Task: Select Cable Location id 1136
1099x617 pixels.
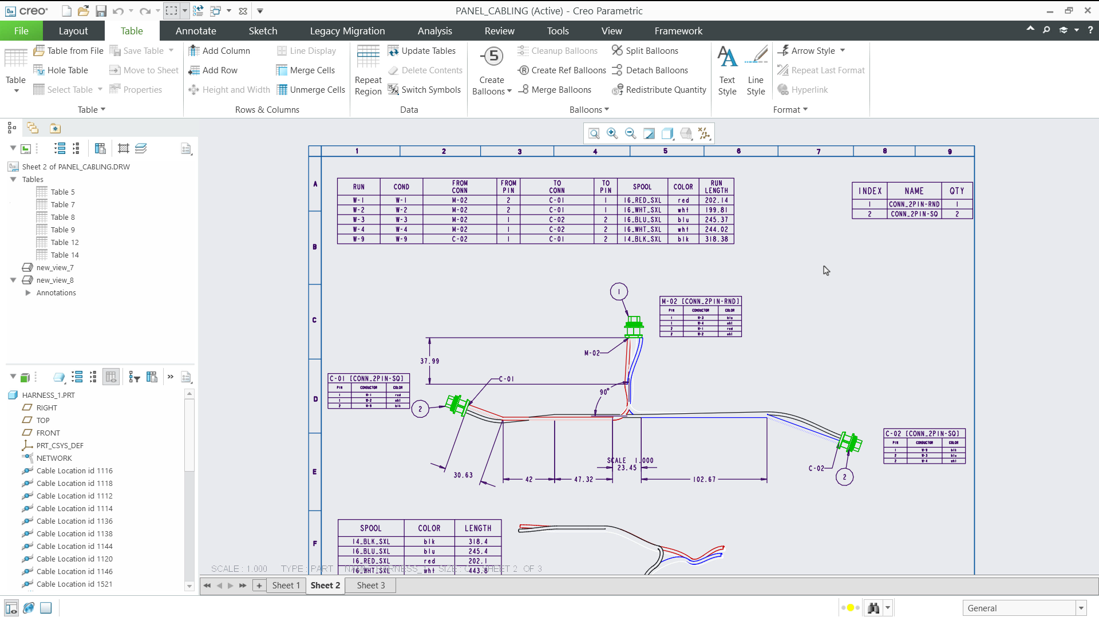Action: tap(74, 521)
